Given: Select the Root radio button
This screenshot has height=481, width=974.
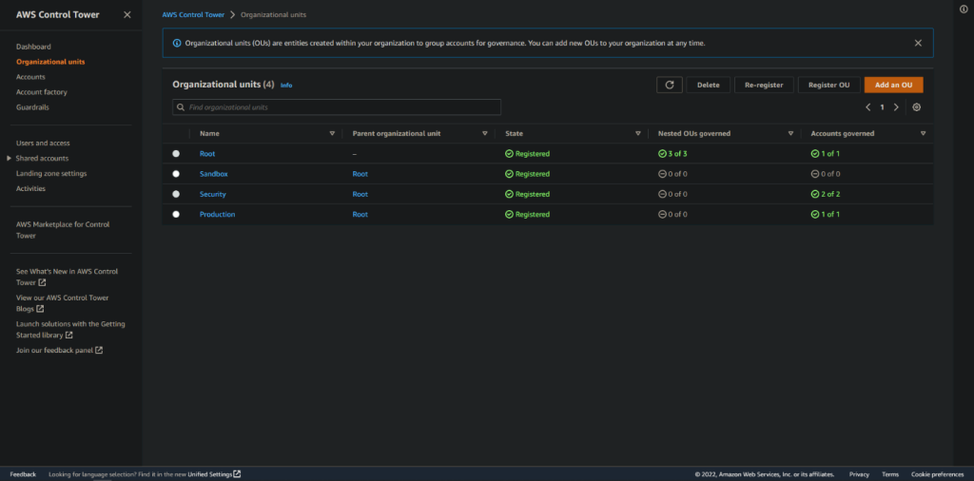Looking at the screenshot, I should click(x=176, y=154).
